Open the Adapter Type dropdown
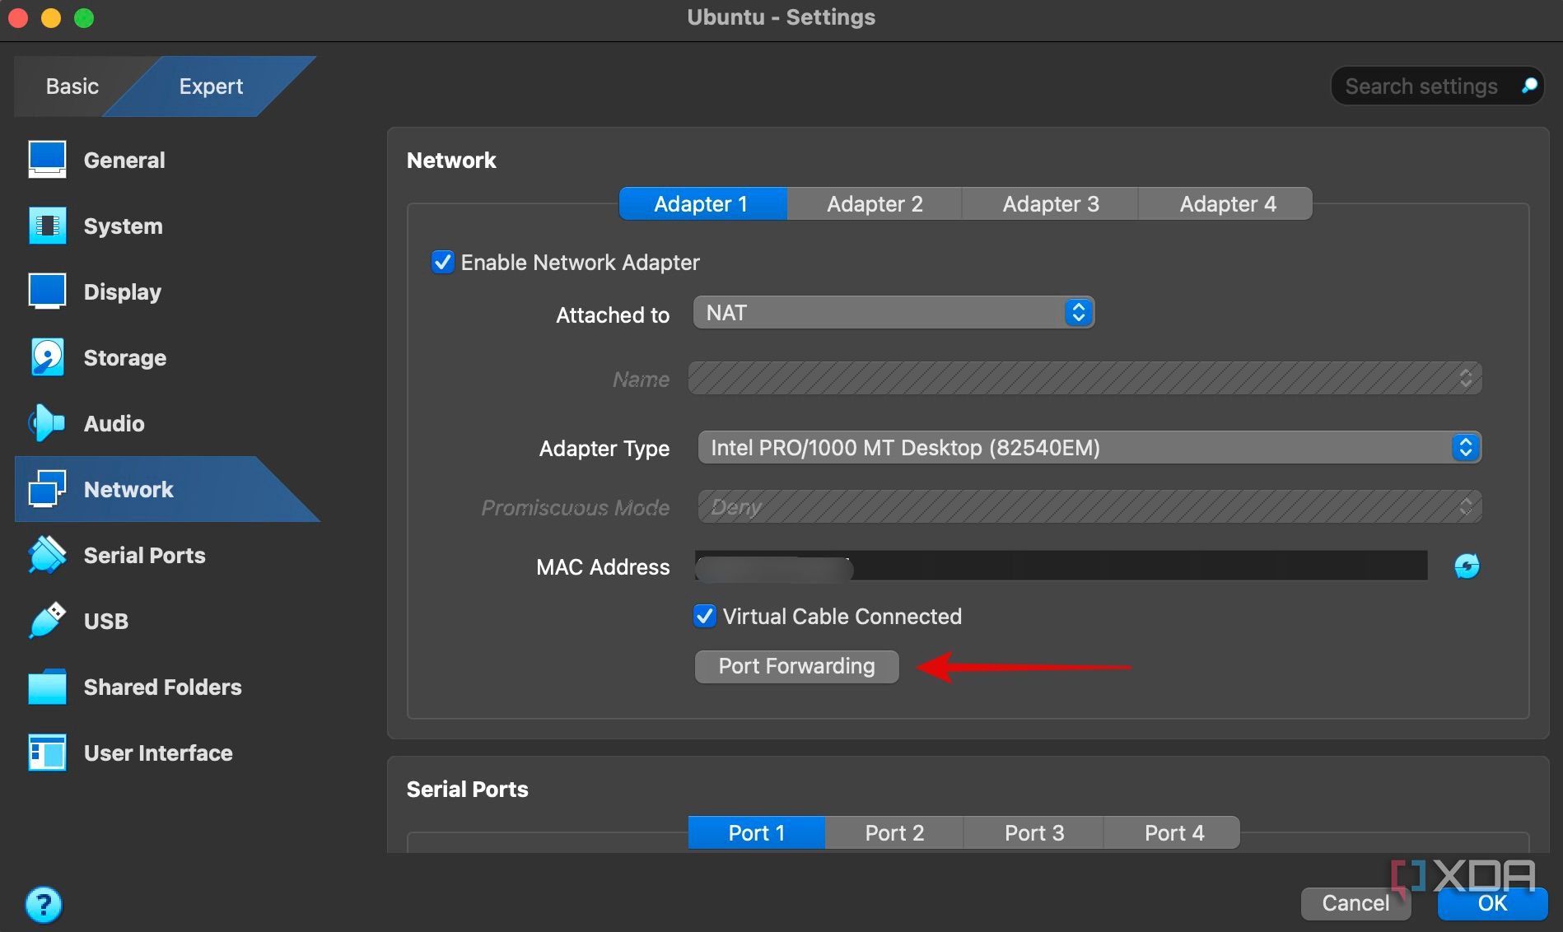1563x932 pixels. coord(1089,448)
